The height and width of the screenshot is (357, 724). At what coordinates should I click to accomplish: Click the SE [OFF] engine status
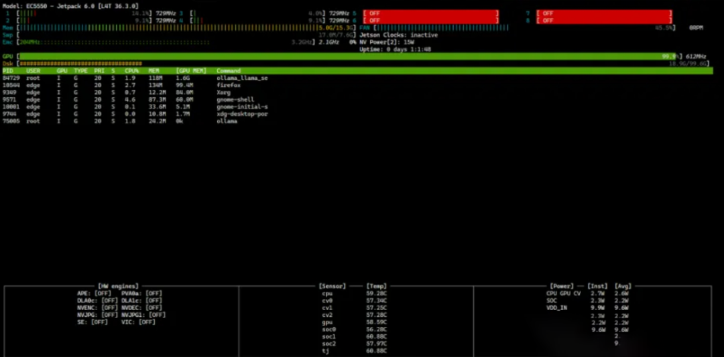coord(93,322)
